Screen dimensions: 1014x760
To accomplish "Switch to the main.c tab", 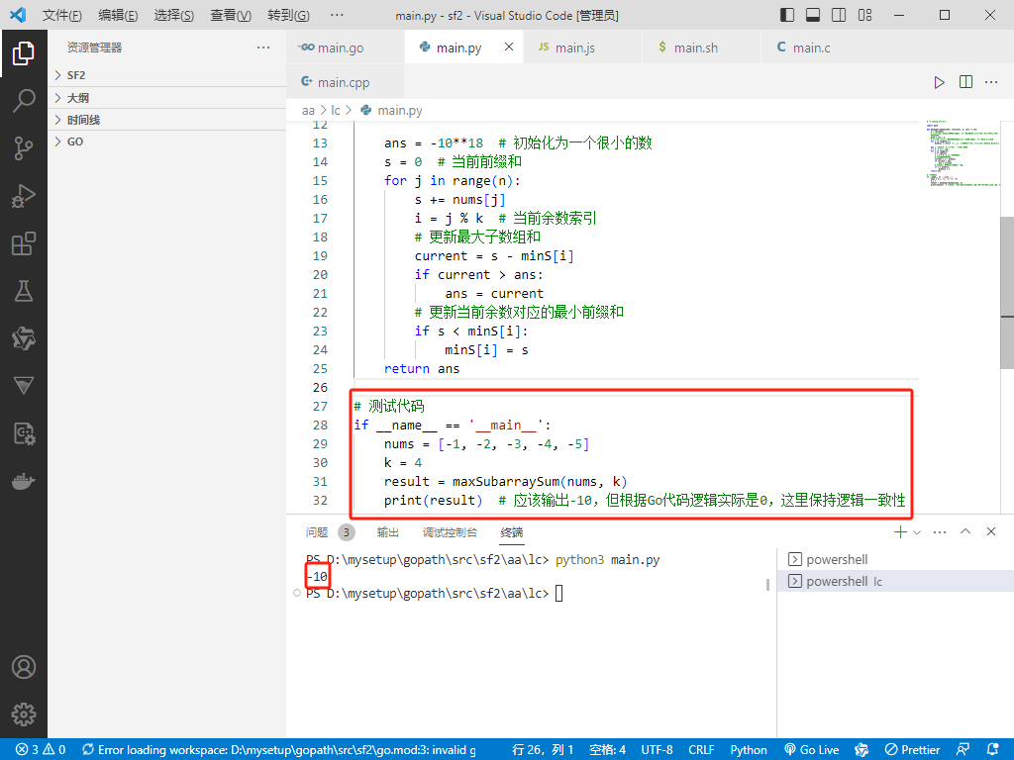I will (820, 47).
